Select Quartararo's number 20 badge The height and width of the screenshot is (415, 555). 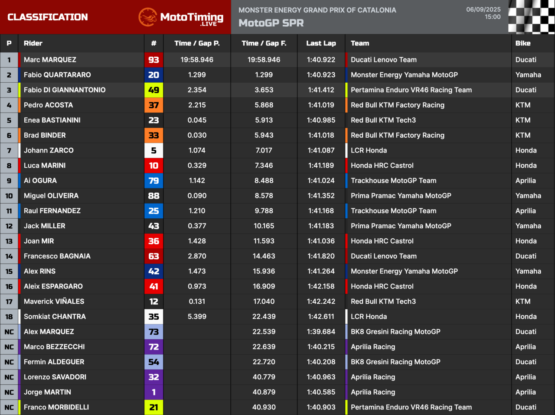click(x=154, y=75)
